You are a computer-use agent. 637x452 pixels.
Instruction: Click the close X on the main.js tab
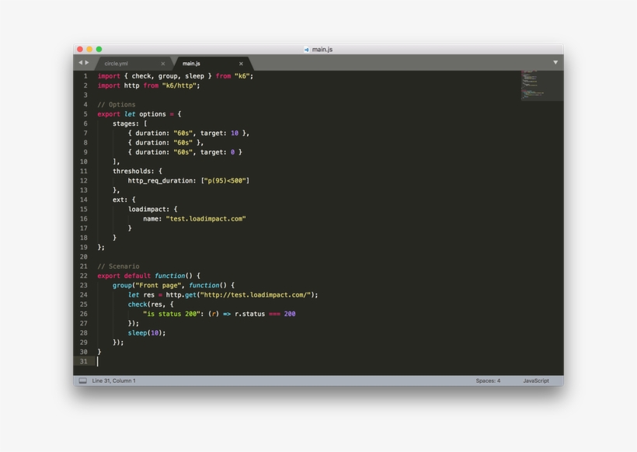pyautogui.click(x=241, y=63)
